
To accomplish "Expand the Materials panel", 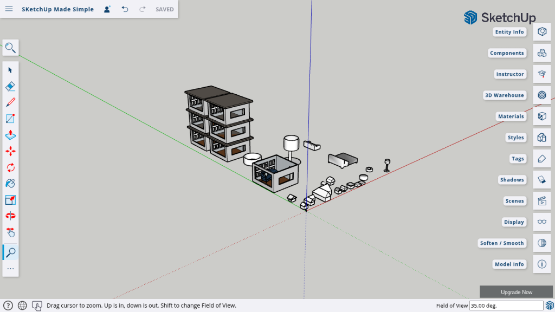I will (541, 116).
